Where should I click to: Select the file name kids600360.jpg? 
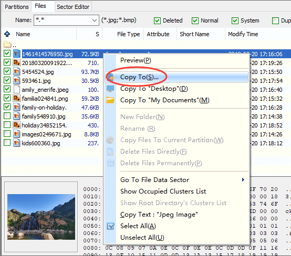tap(41, 143)
